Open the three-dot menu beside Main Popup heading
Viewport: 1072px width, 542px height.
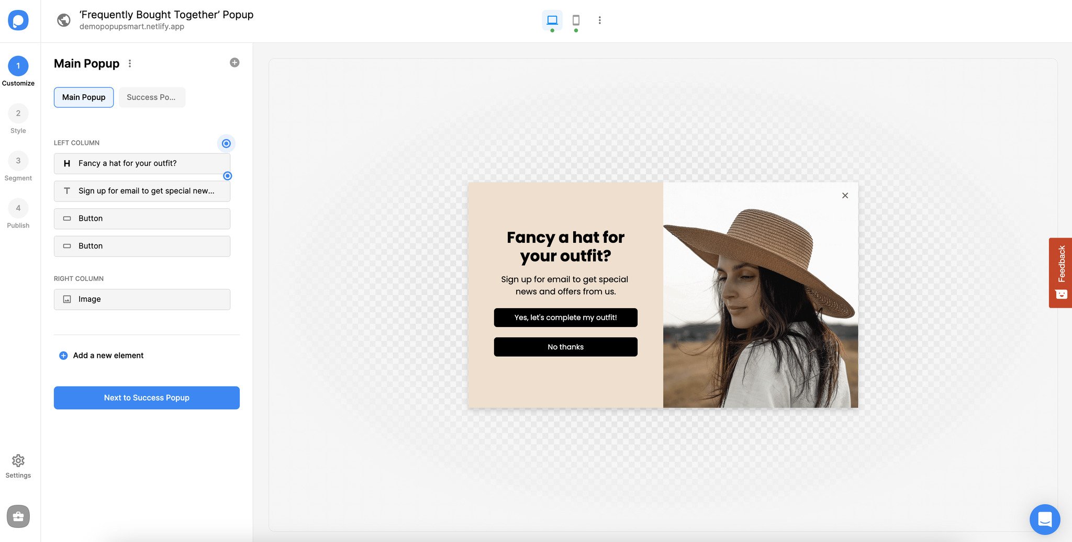point(129,63)
